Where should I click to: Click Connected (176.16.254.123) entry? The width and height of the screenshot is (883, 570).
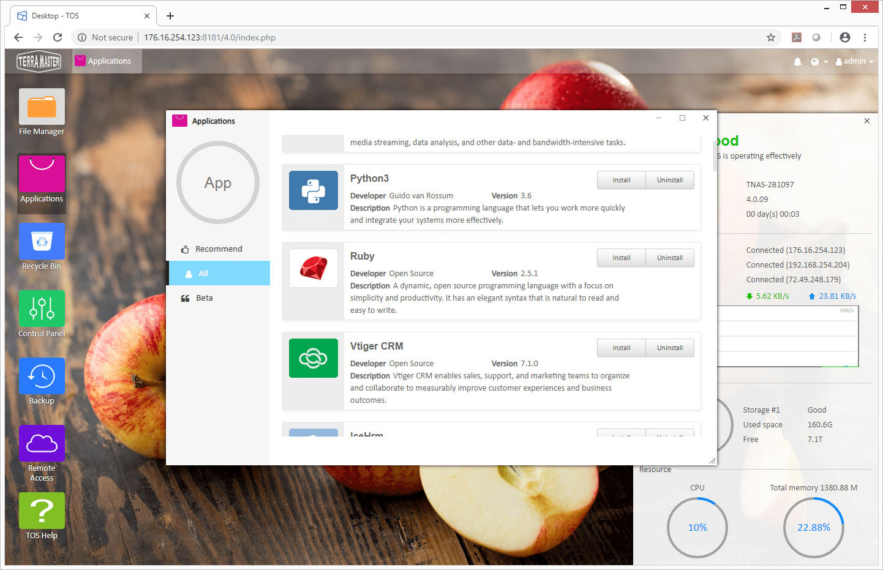tap(795, 250)
